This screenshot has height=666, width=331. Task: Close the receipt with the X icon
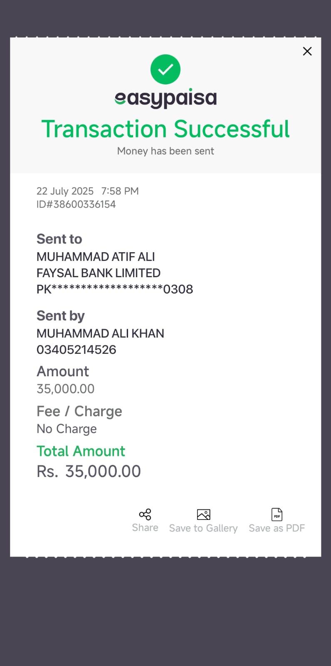pos(307,51)
